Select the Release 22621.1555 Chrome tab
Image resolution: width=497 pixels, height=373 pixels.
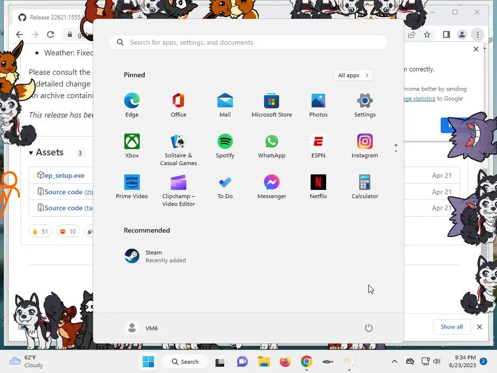pyautogui.click(x=51, y=17)
